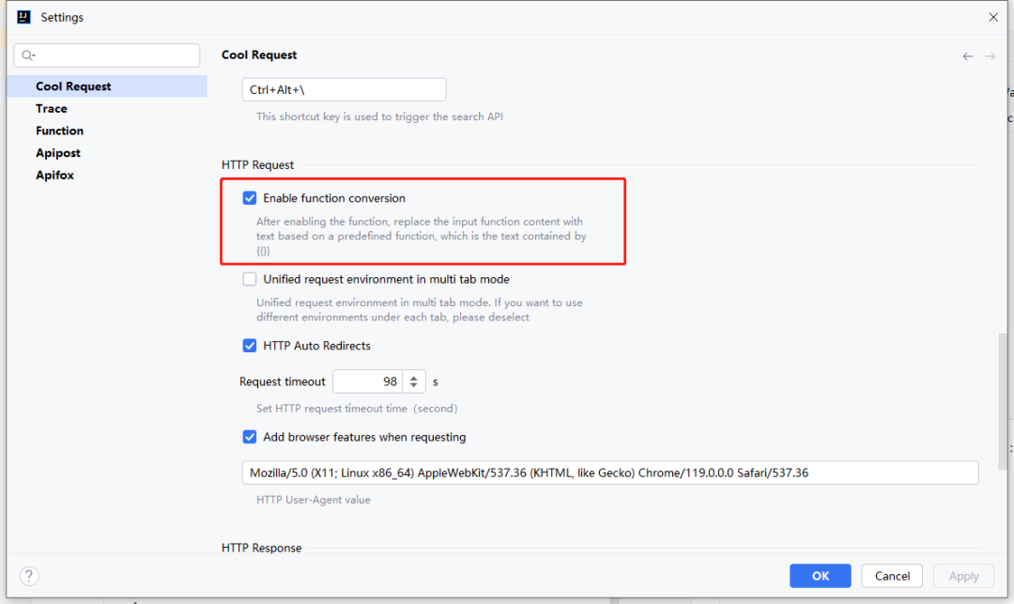Viewport: 1014px width, 604px height.
Task: Enable Unified request environment in multi tab mode
Action: (x=249, y=278)
